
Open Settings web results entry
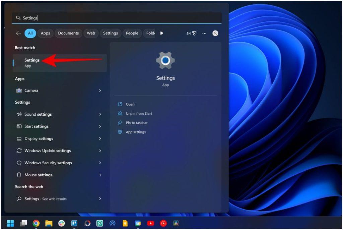click(x=60, y=199)
